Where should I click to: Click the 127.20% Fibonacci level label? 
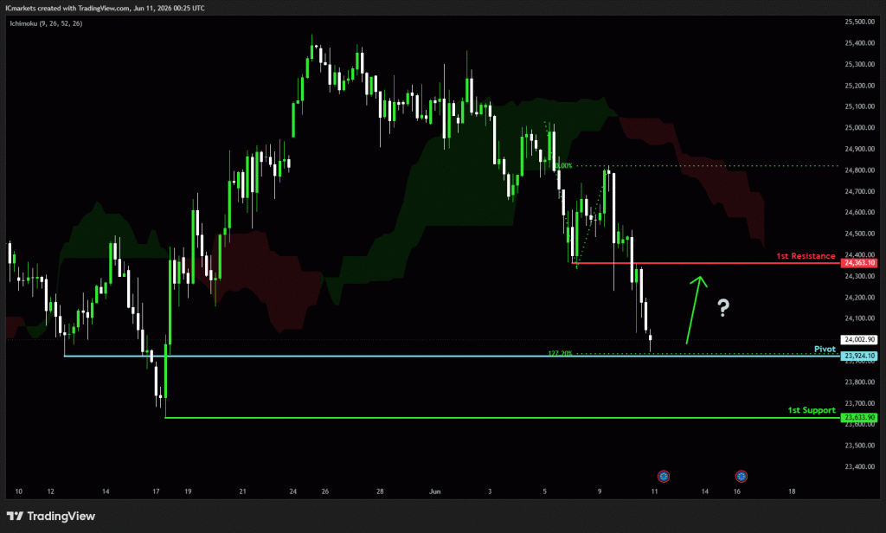point(560,353)
